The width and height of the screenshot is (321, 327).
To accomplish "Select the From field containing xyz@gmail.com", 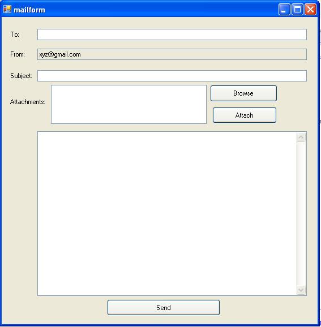I will pyautogui.click(x=172, y=54).
